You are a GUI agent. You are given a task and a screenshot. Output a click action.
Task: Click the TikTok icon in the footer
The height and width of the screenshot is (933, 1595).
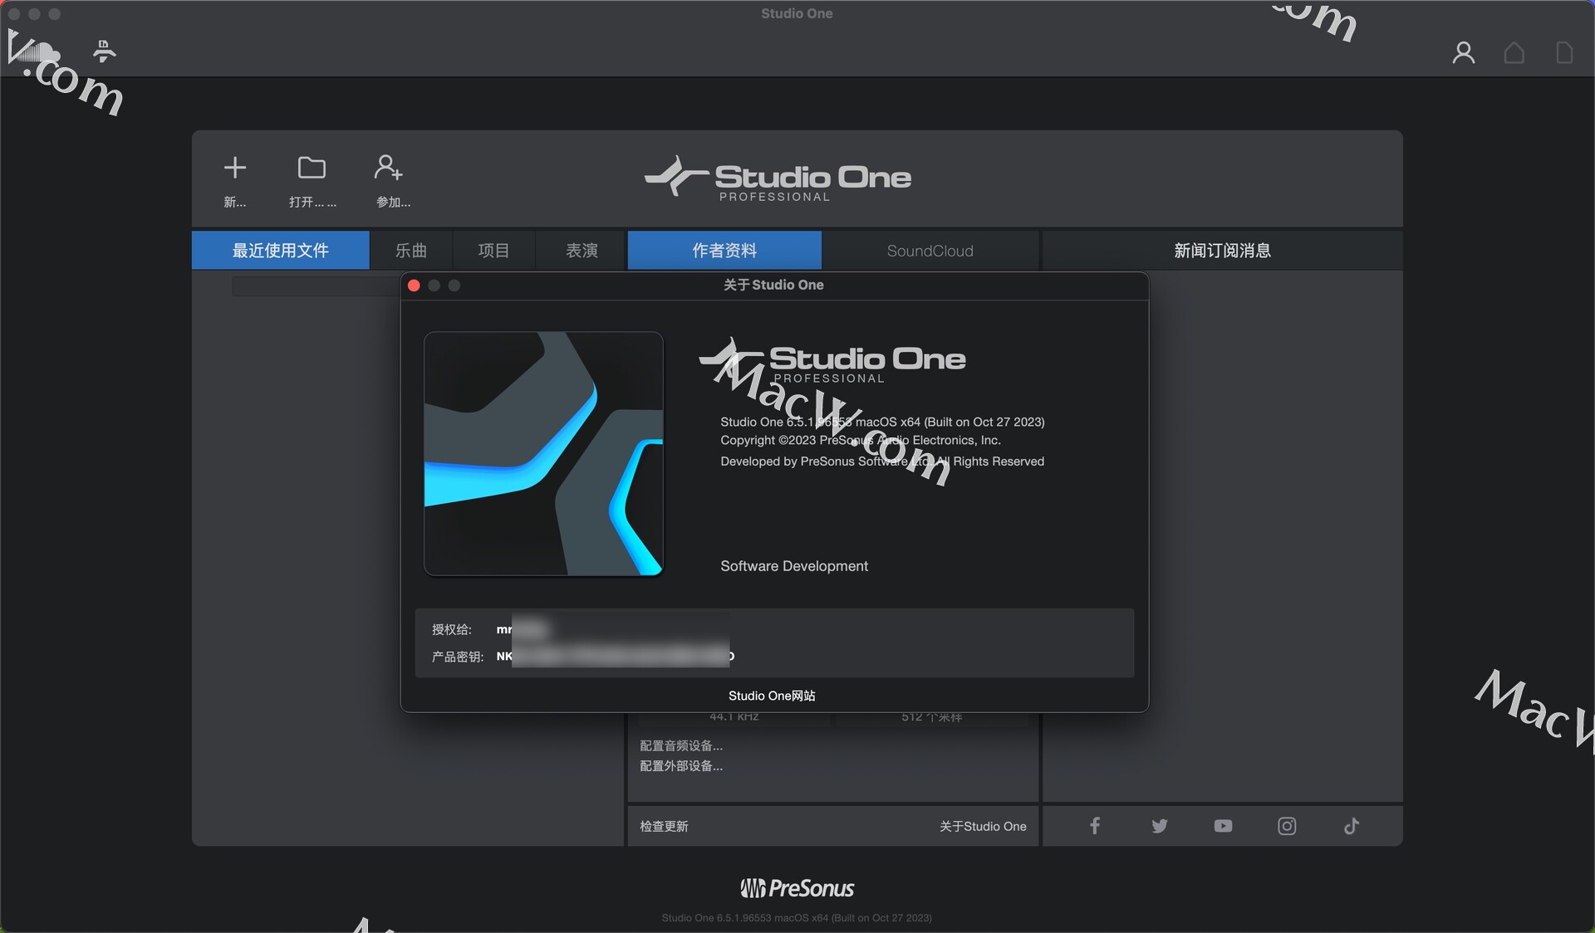tap(1351, 826)
